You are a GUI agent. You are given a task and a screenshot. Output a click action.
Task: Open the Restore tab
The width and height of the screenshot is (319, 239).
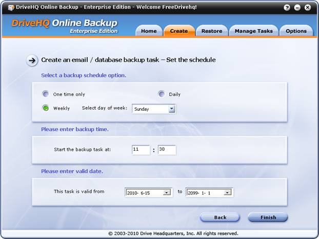tap(211, 31)
